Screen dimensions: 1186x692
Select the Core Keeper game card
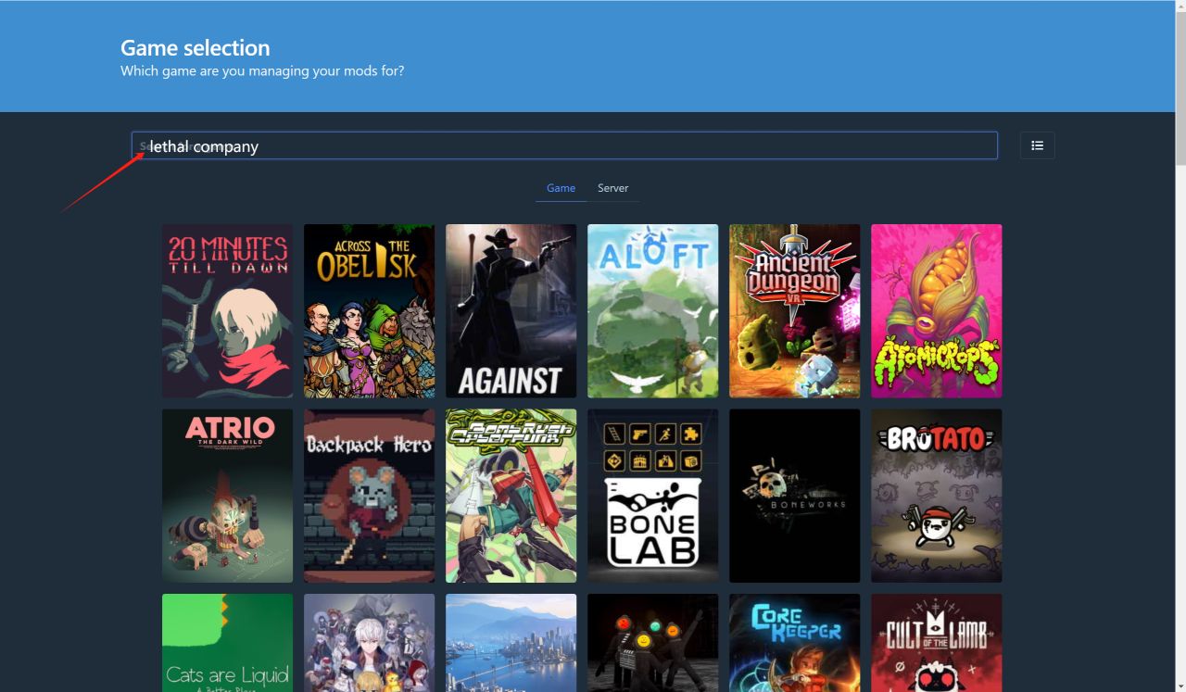click(794, 643)
